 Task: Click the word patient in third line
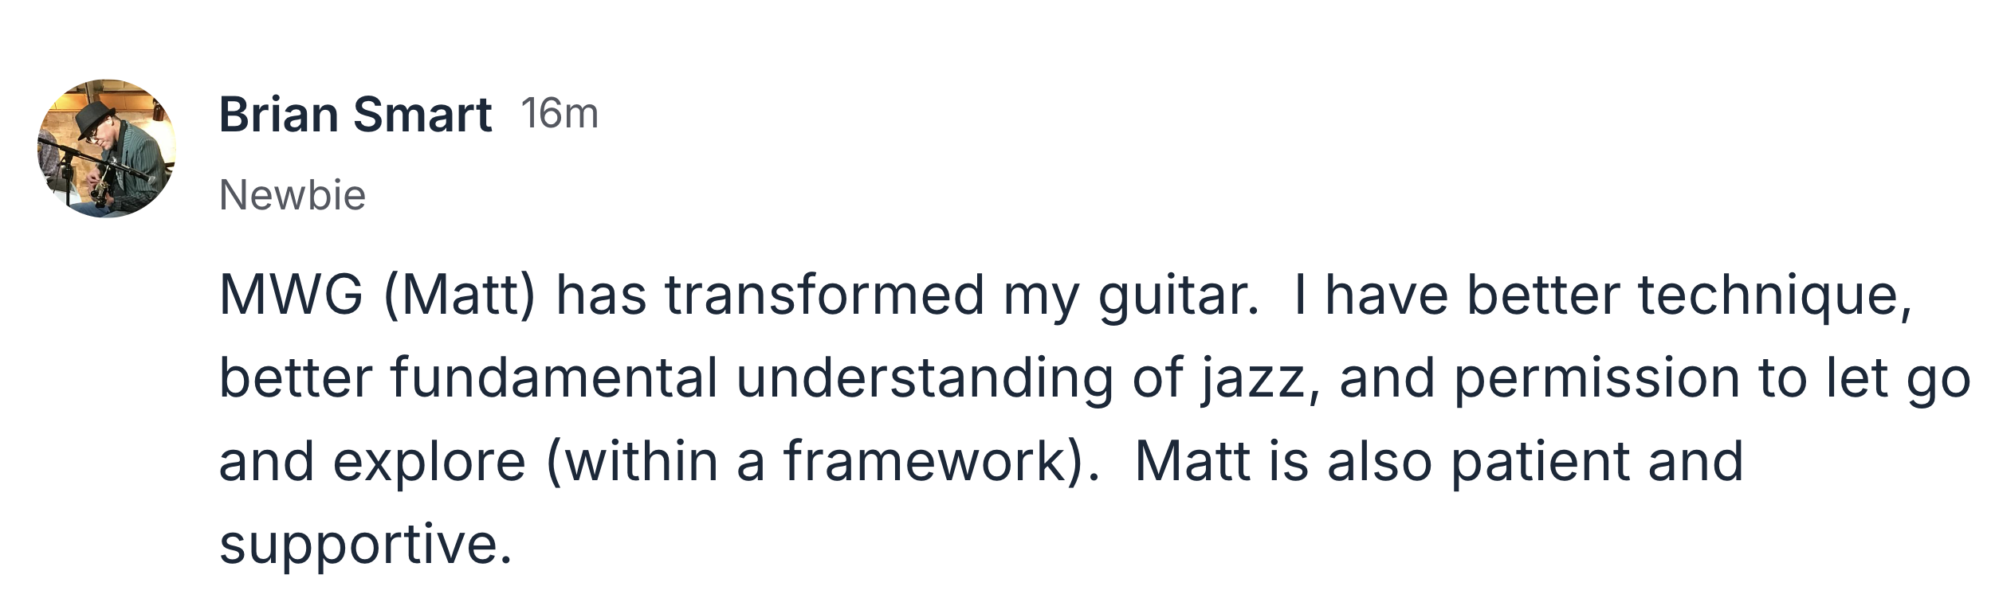[1541, 464]
